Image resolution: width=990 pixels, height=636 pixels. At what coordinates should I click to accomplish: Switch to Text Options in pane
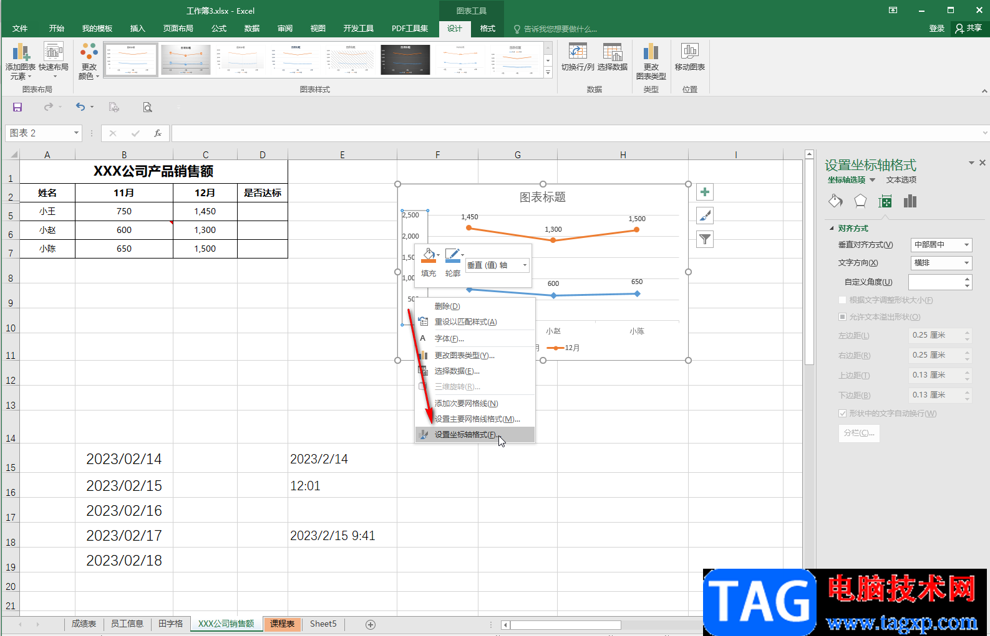pyautogui.click(x=901, y=180)
